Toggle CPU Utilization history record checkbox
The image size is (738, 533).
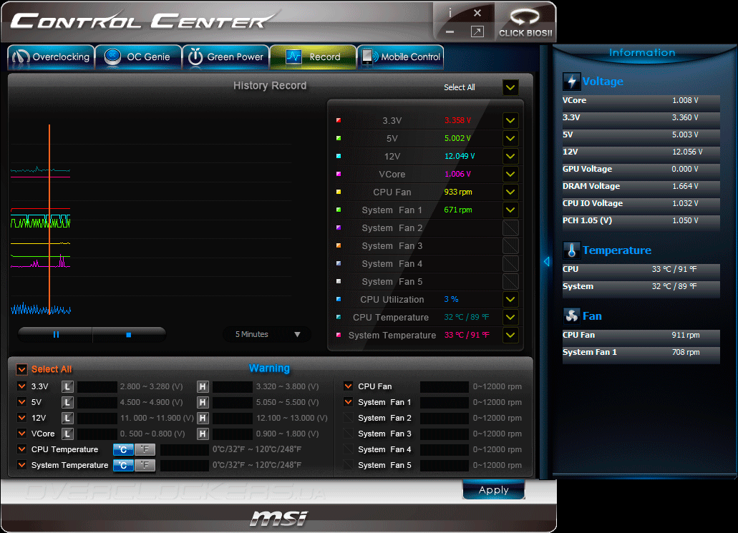(510, 299)
